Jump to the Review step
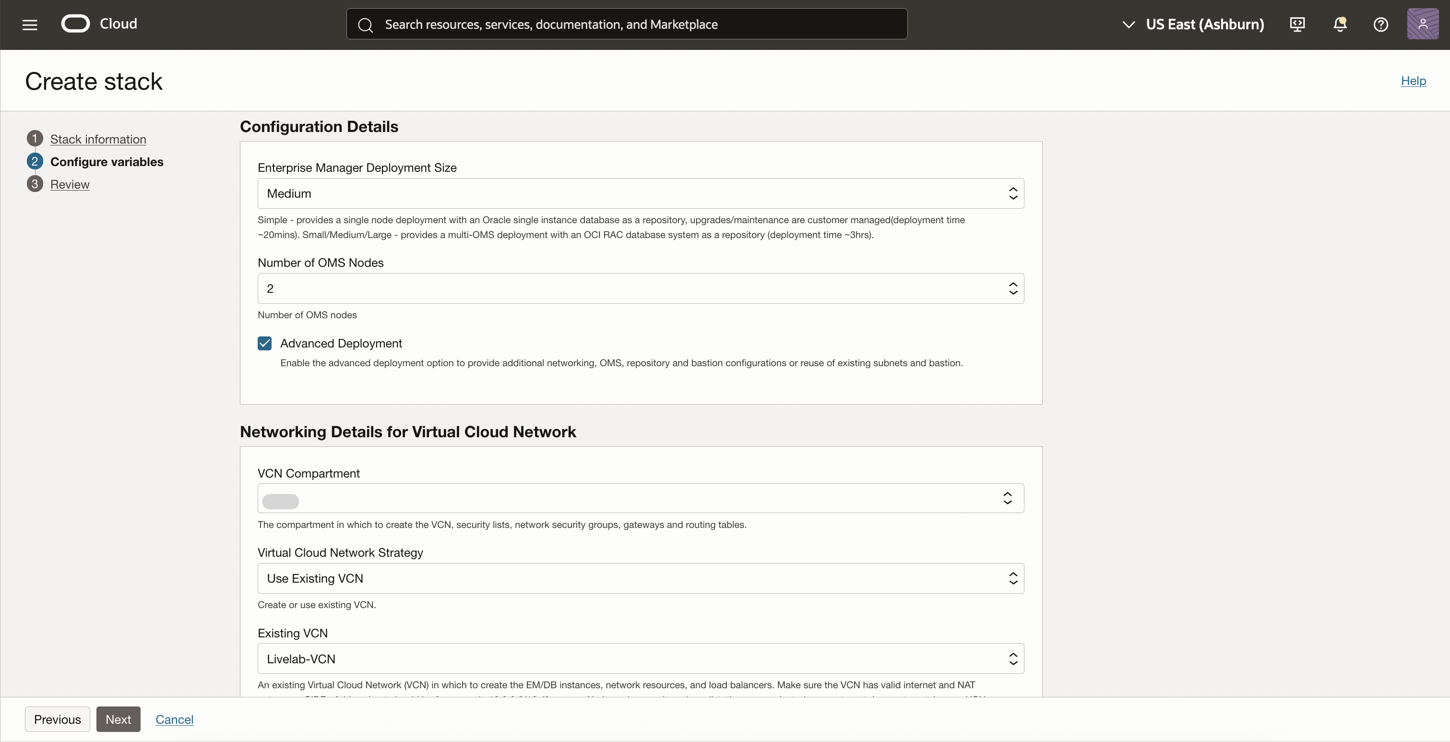The height and width of the screenshot is (742, 1450). [x=70, y=184]
